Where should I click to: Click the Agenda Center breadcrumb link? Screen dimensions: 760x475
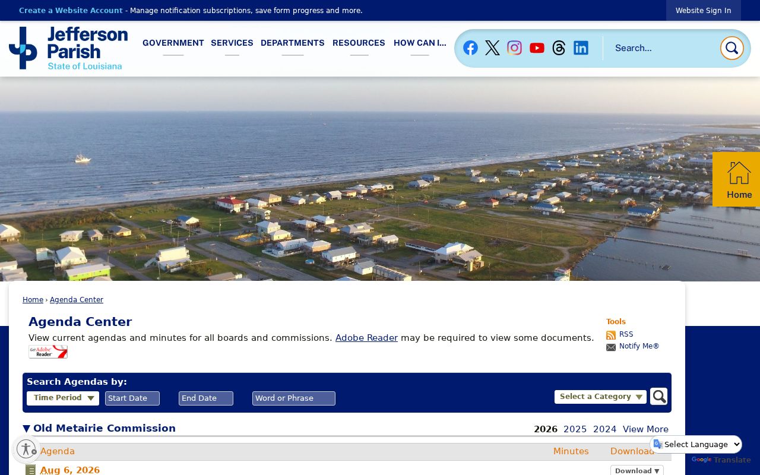pyautogui.click(x=77, y=300)
